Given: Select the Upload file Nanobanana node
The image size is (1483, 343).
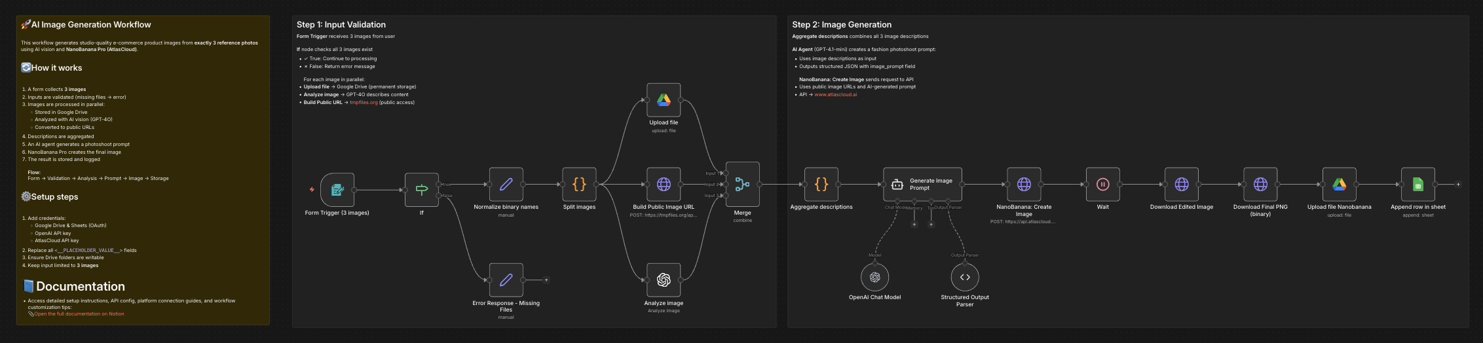Looking at the screenshot, I should pos(1340,185).
